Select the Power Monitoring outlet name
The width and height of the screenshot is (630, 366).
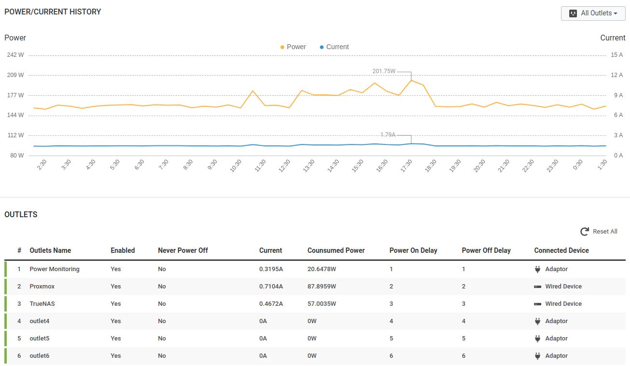(55, 269)
